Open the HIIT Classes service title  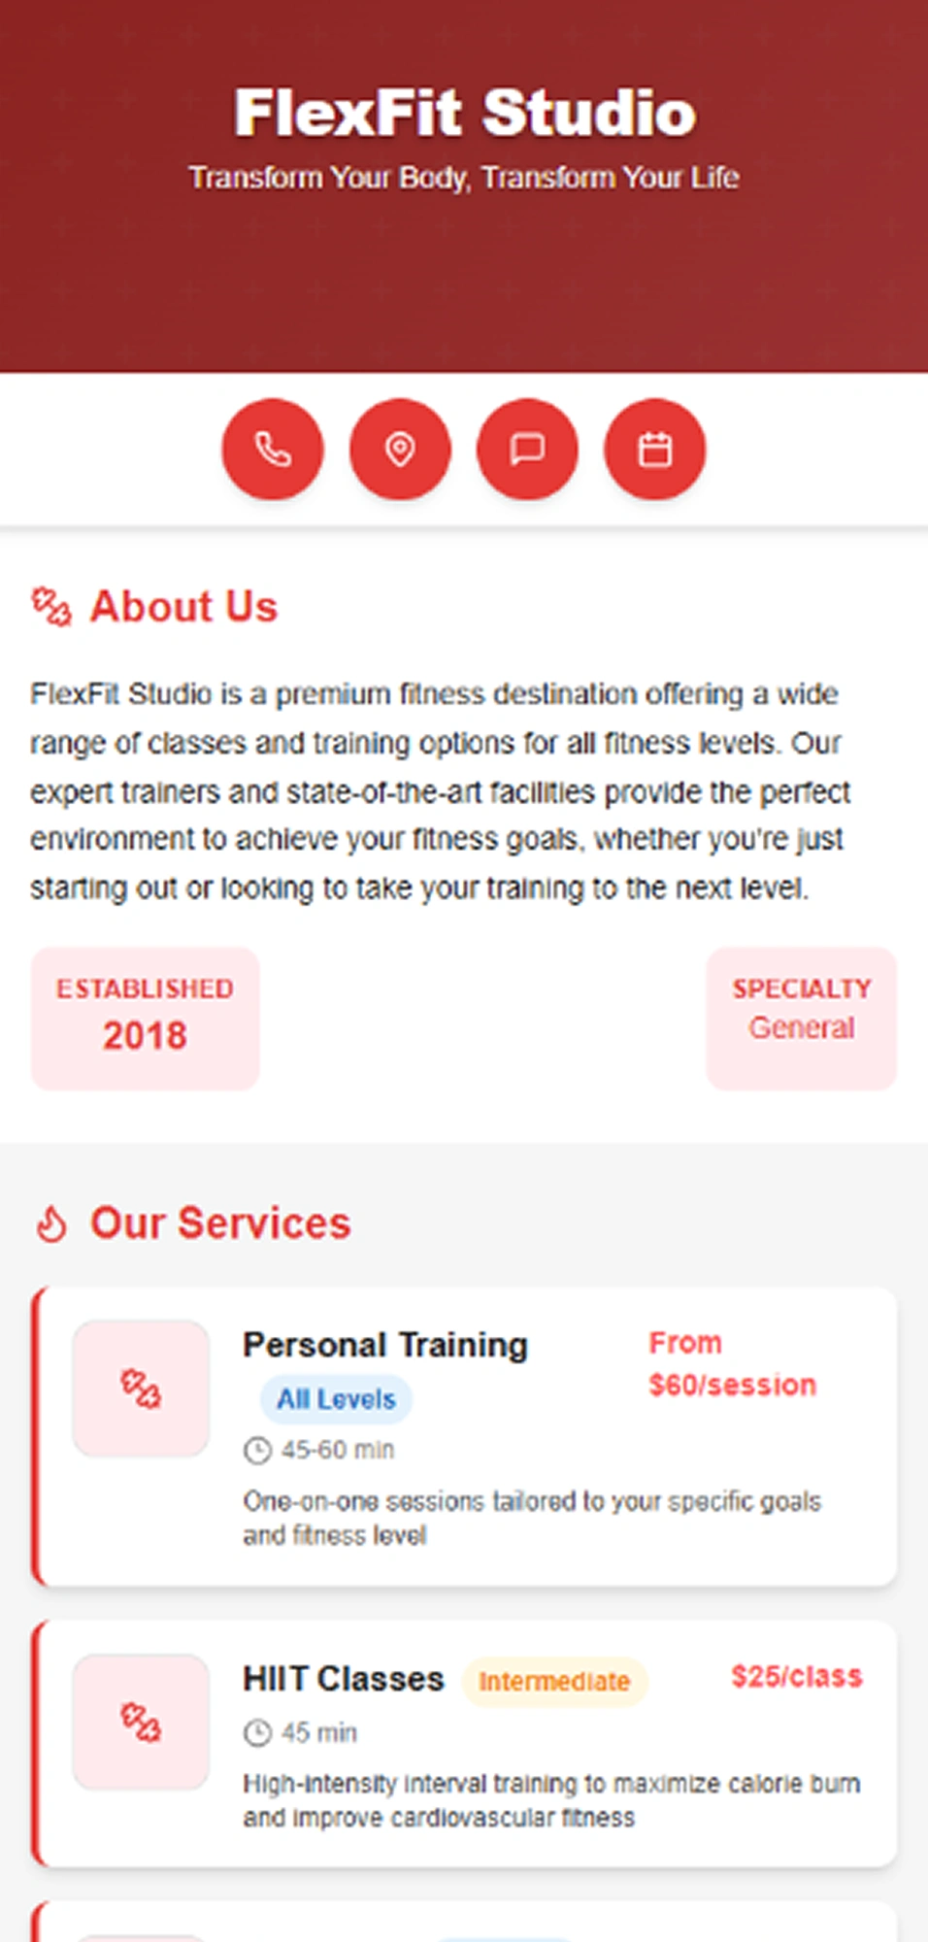pyautogui.click(x=344, y=1679)
